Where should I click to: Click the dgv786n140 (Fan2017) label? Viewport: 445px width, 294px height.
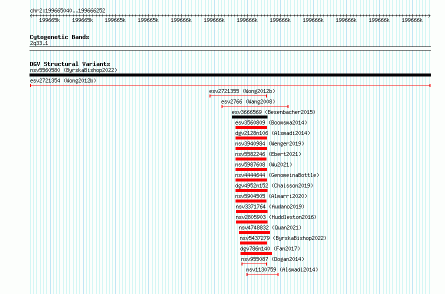(270, 248)
